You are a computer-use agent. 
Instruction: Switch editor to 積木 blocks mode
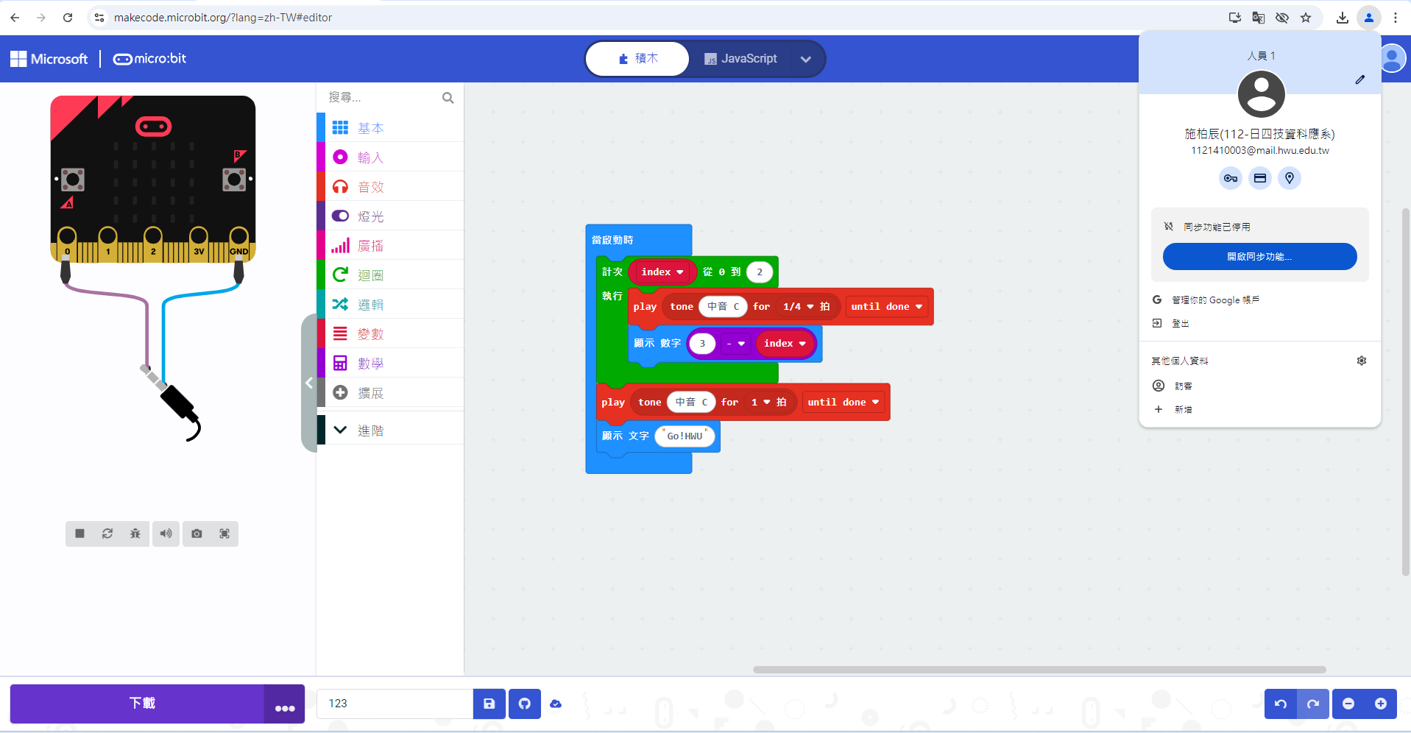638,59
